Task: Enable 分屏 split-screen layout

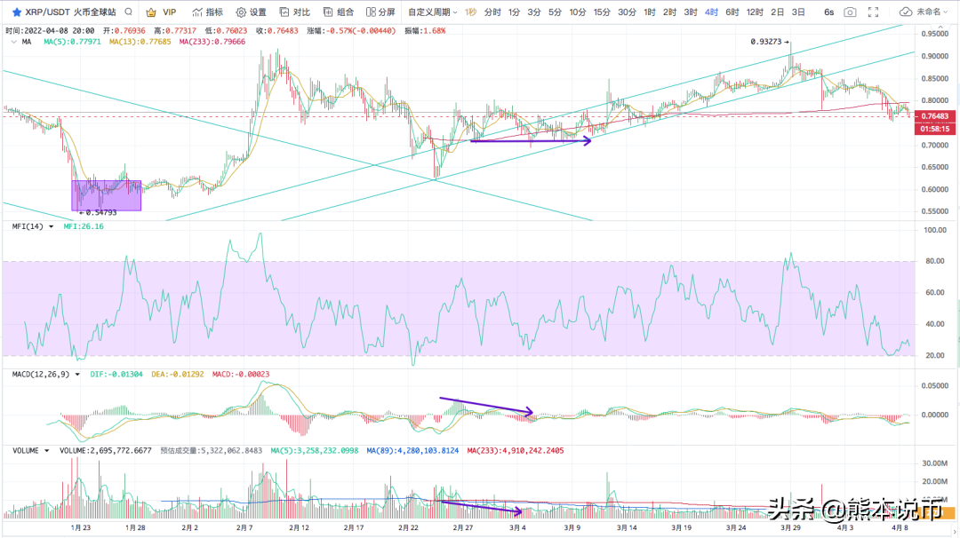Action: (x=380, y=12)
